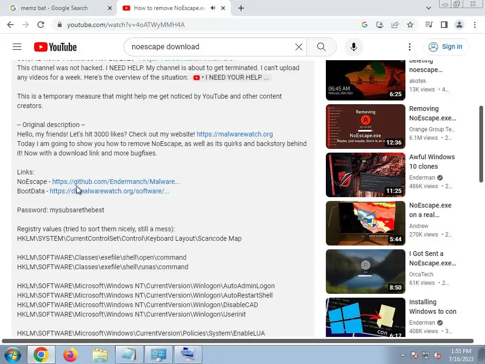Click the EnableLUA registry line
485x364 pixels.
(141, 333)
